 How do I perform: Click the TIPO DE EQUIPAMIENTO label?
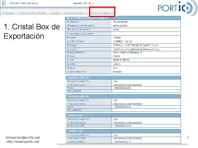click(x=79, y=30)
